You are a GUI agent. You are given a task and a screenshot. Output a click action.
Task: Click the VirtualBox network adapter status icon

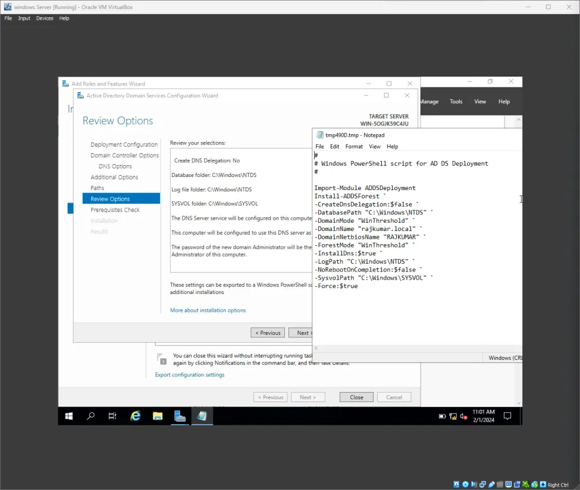coord(482,484)
